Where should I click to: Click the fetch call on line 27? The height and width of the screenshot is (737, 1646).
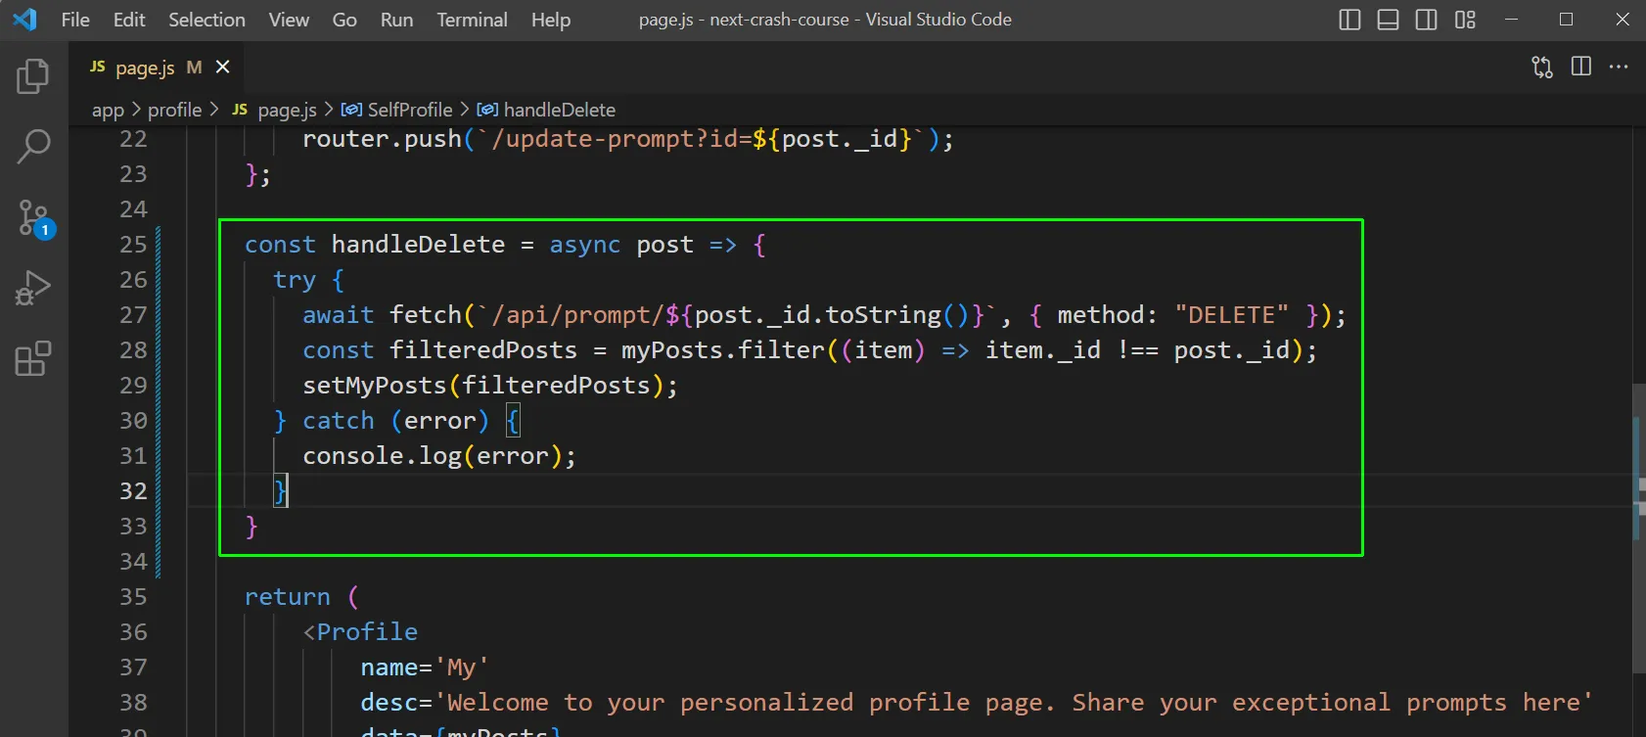426,315
